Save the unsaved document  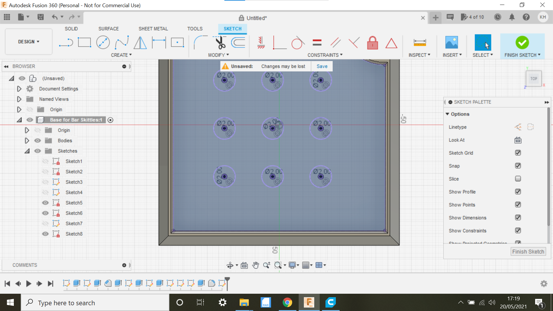pos(322,66)
